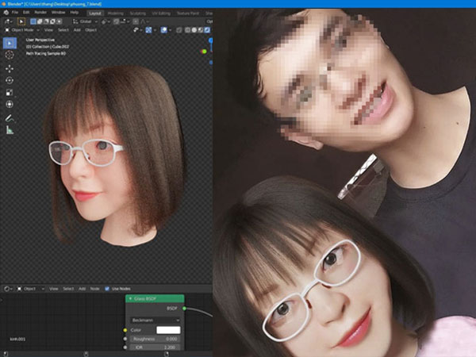Viewport: 476px width, 357px height.
Task: Toggle X-Ray display
Action: tap(179, 30)
